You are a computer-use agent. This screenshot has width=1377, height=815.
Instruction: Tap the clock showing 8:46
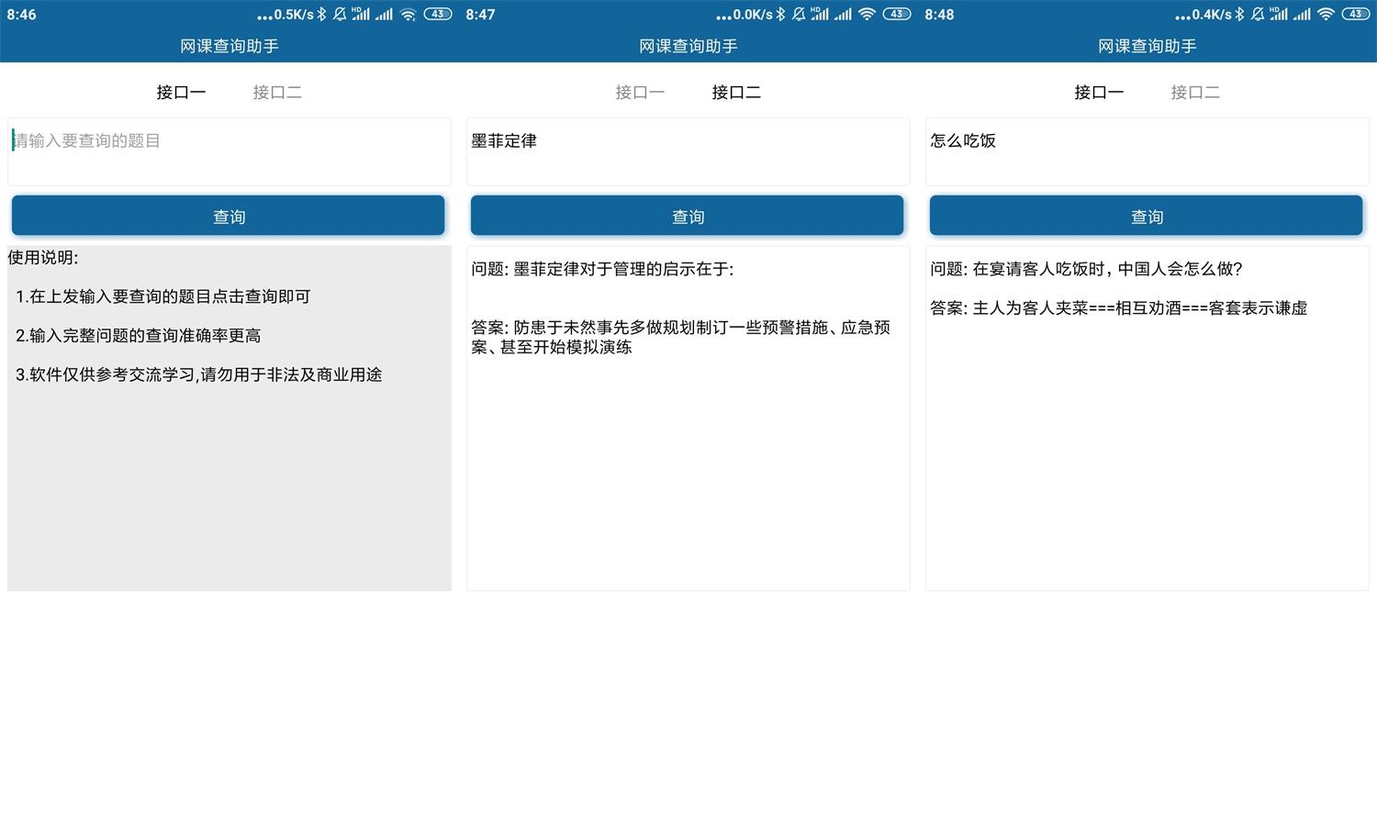coord(21,15)
